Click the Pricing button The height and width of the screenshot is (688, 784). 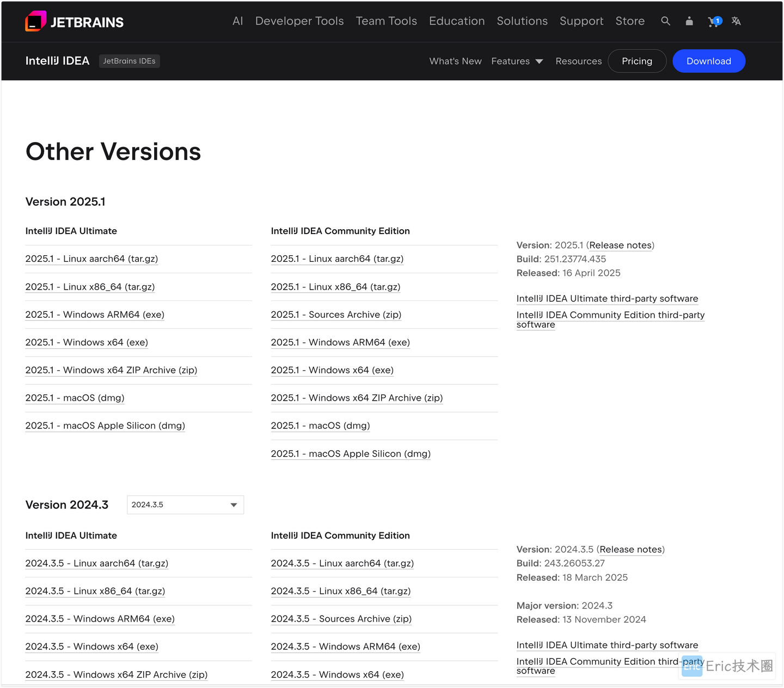[x=636, y=61]
